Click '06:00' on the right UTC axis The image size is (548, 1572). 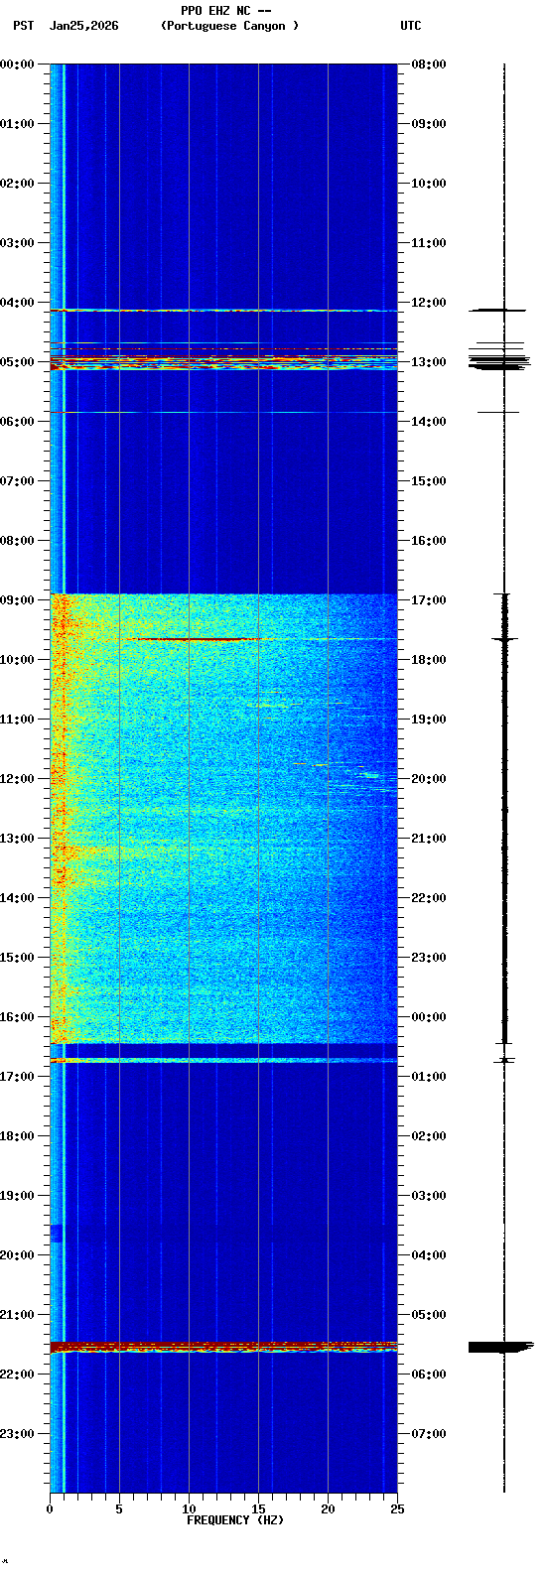tap(428, 1375)
